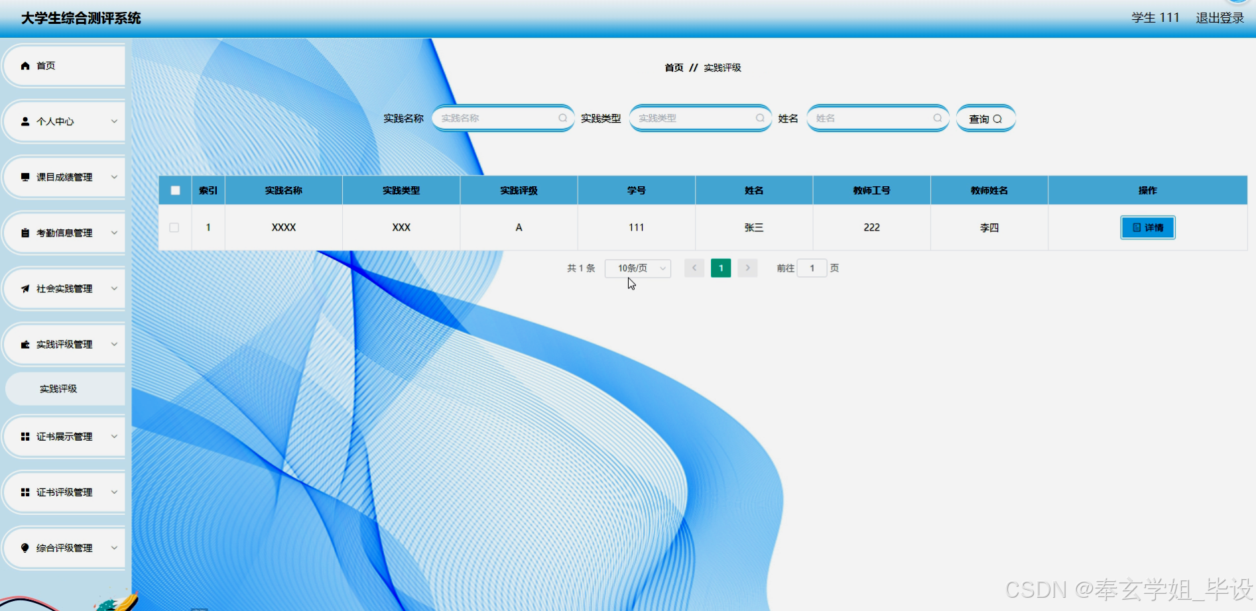Click the 实践名称 column header
The image size is (1256, 611).
click(x=284, y=190)
